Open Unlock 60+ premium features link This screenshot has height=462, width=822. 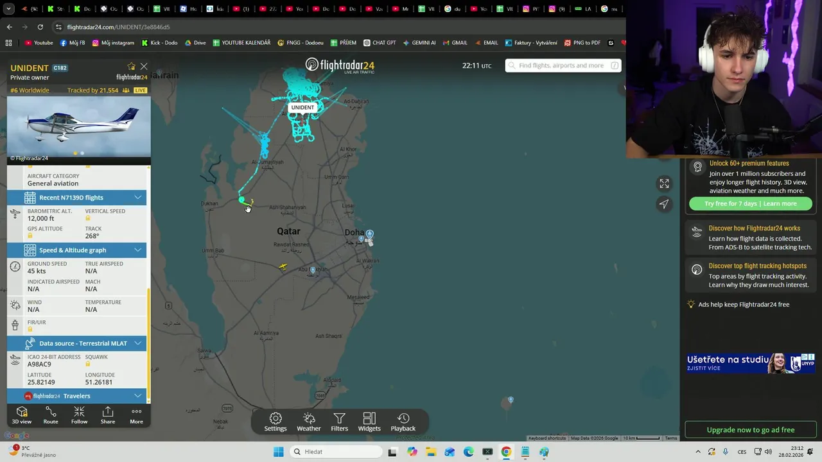click(x=749, y=163)
